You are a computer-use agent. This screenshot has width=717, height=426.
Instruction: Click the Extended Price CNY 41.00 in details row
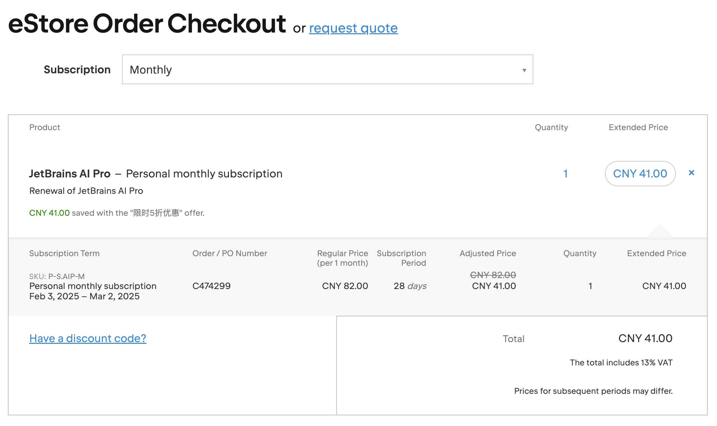coord(664,286)
